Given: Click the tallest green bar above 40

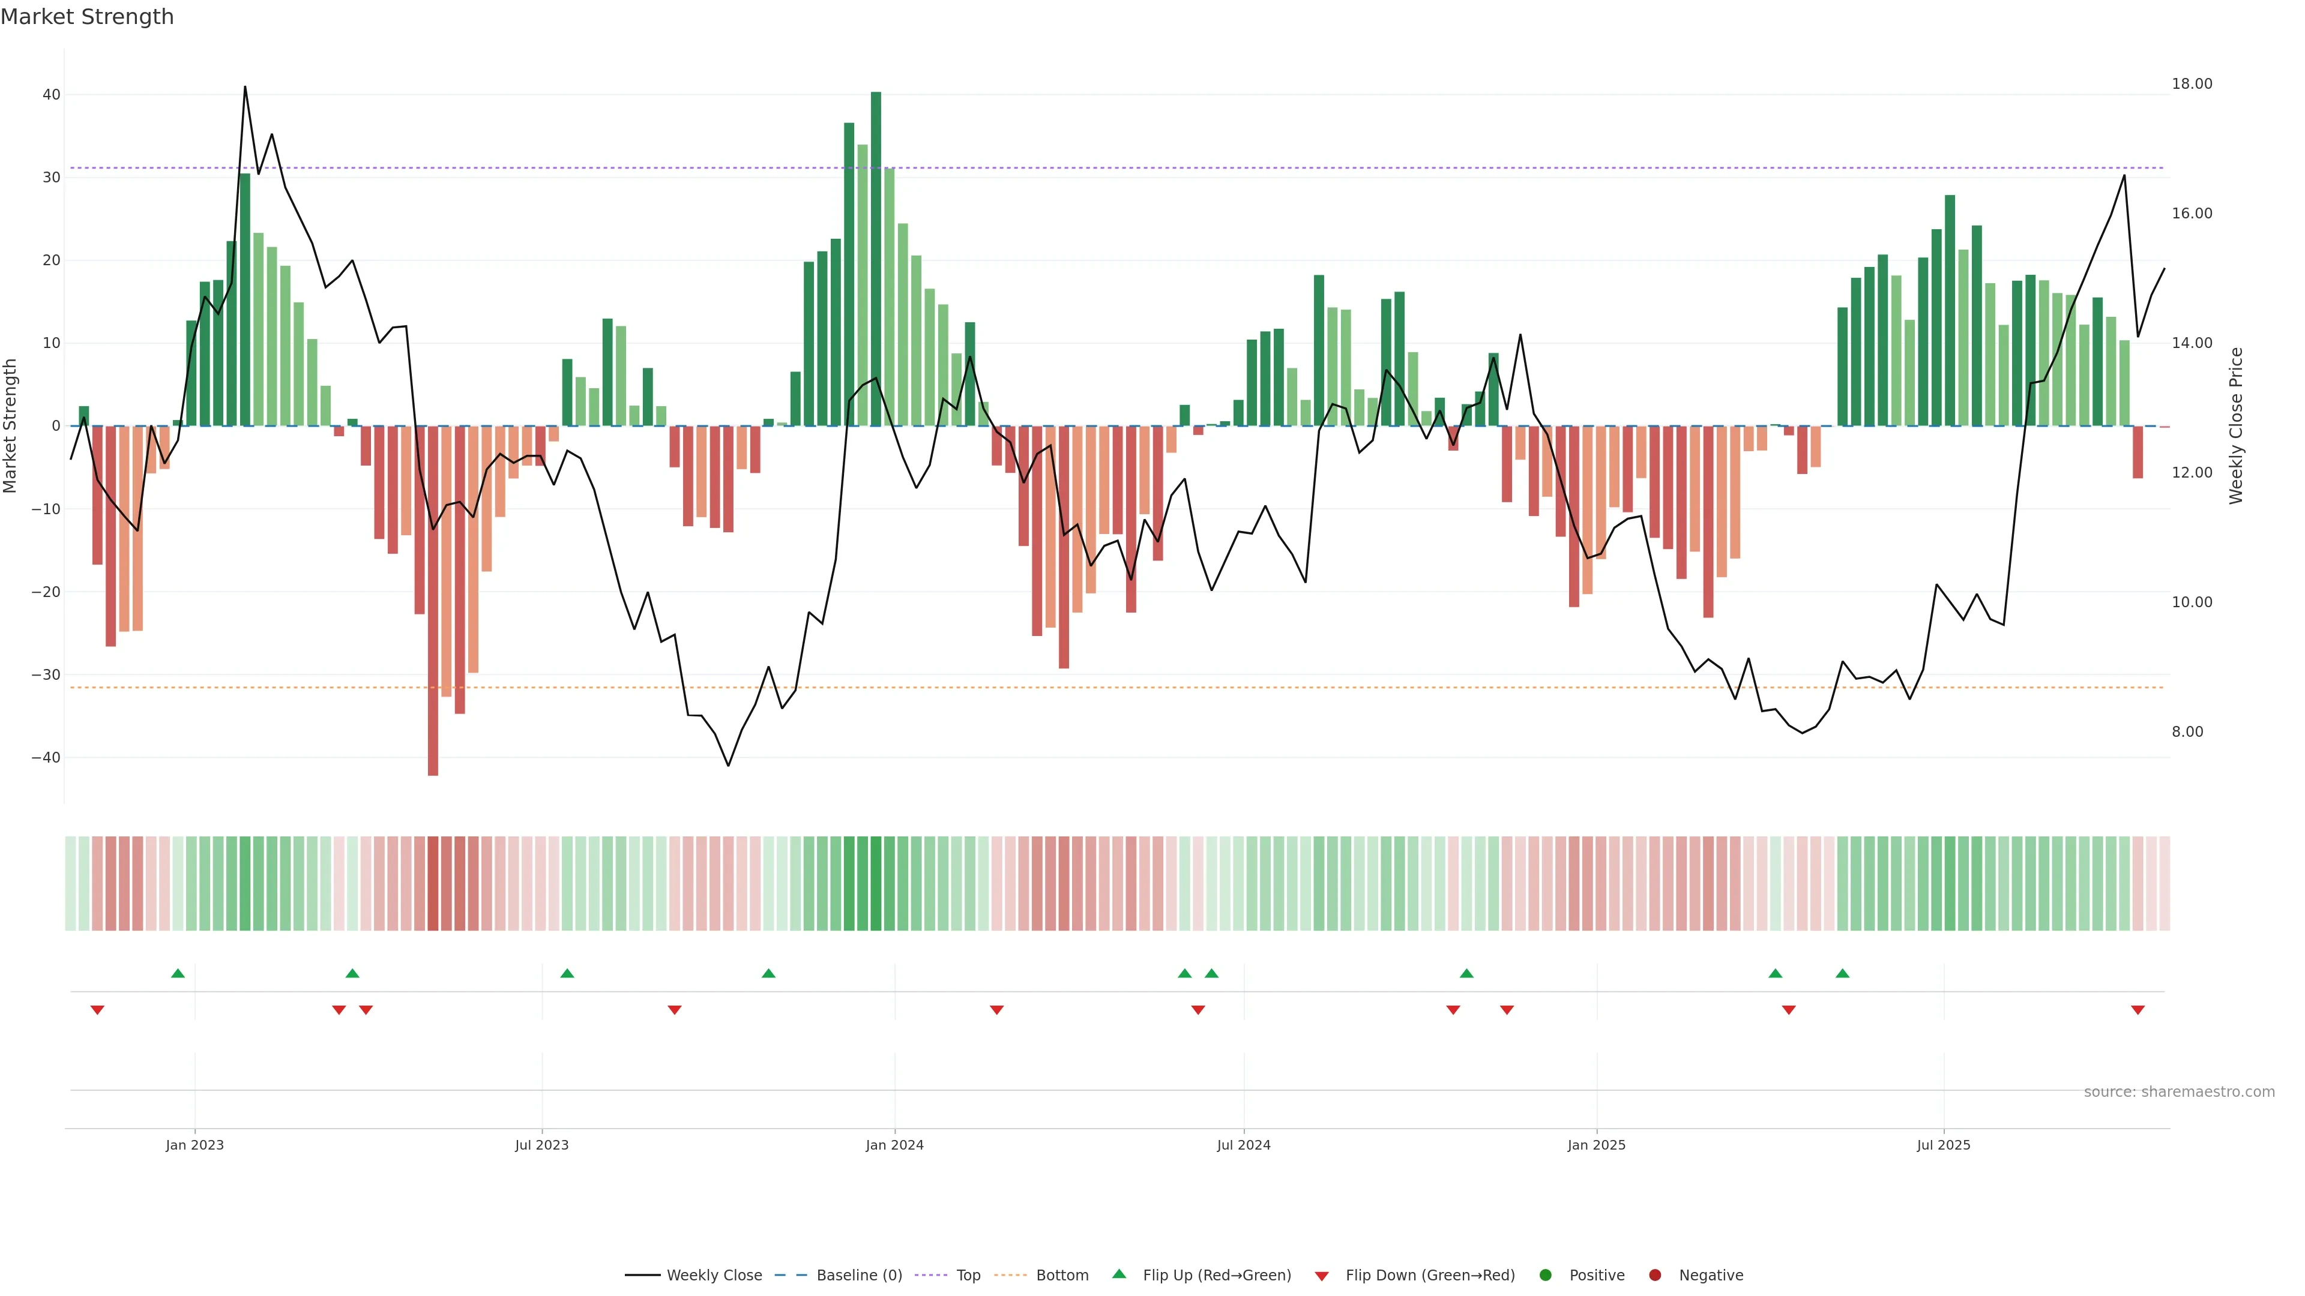Looking at the screenshot, I should pos(876,259).
